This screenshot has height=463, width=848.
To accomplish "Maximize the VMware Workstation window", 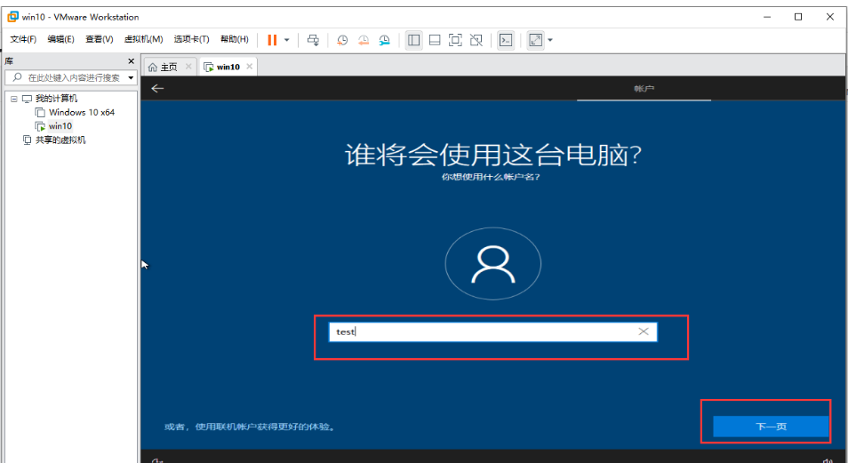I will coord(798,17).
